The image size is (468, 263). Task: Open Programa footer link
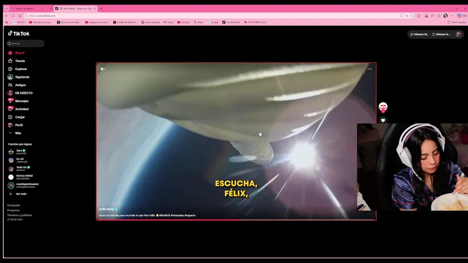tap(13, 210)
